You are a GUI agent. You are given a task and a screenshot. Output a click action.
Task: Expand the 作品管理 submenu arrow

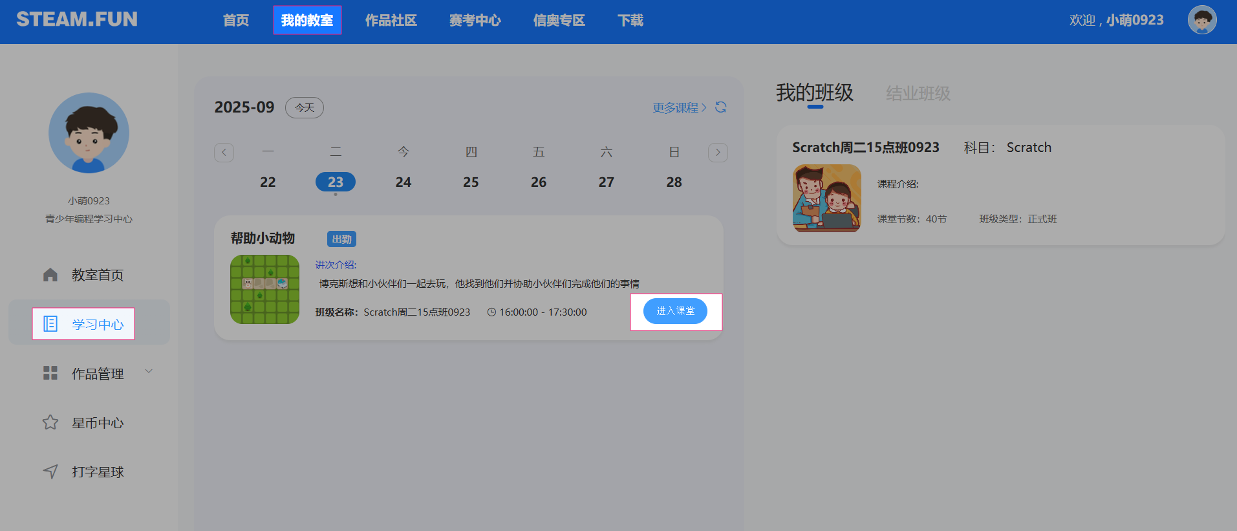(149, 371)
